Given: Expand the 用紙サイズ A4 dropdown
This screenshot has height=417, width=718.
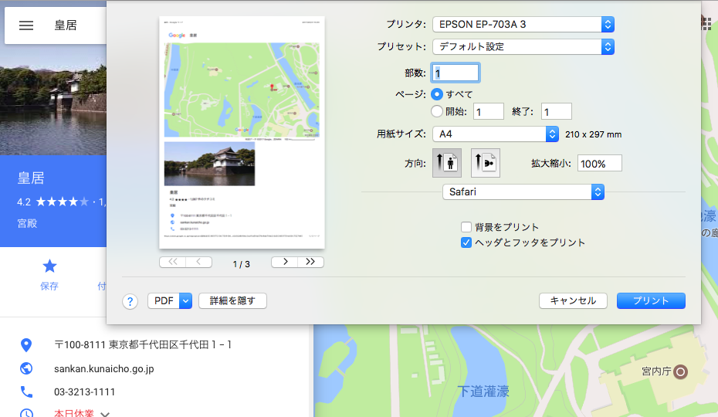Looking at the screenshot, I should point(495,134).
